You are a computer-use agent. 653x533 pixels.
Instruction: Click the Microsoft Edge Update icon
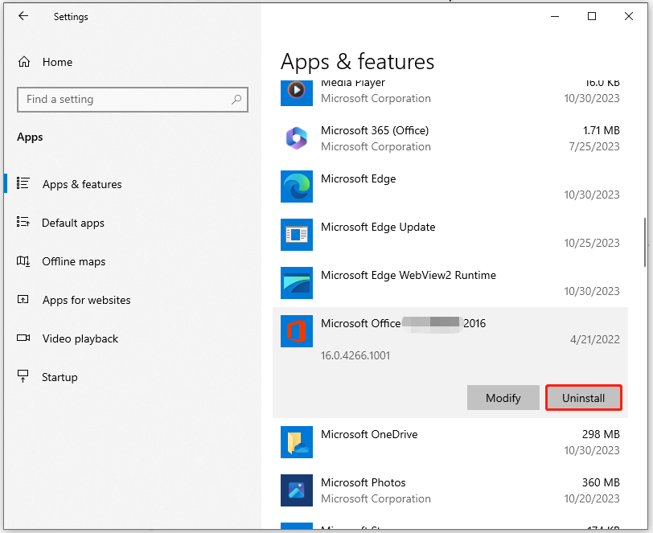pos(296,235)
